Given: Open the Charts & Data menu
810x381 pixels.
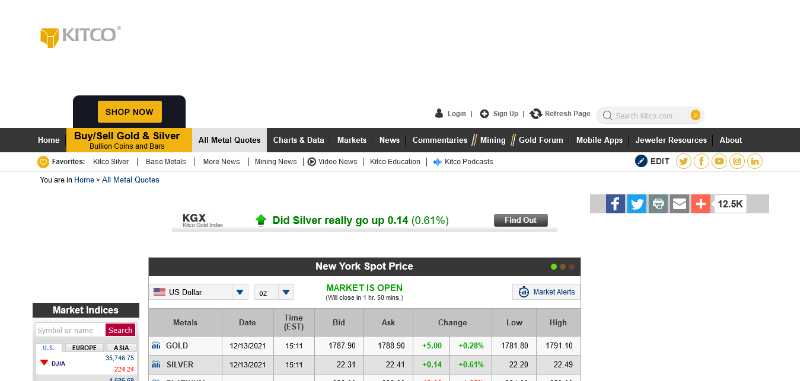Looking at the screenshot, I should [298, 140].
